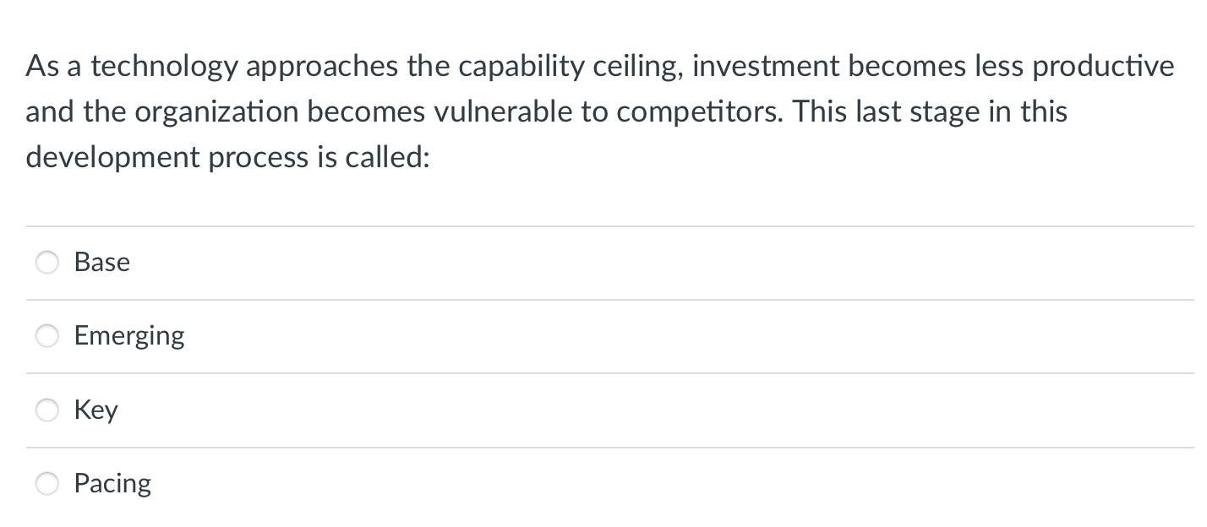The height and width of the screenshot is (527, 1207).
Task: Click empty space right of Emerging option
Action: tap(676, 336)
